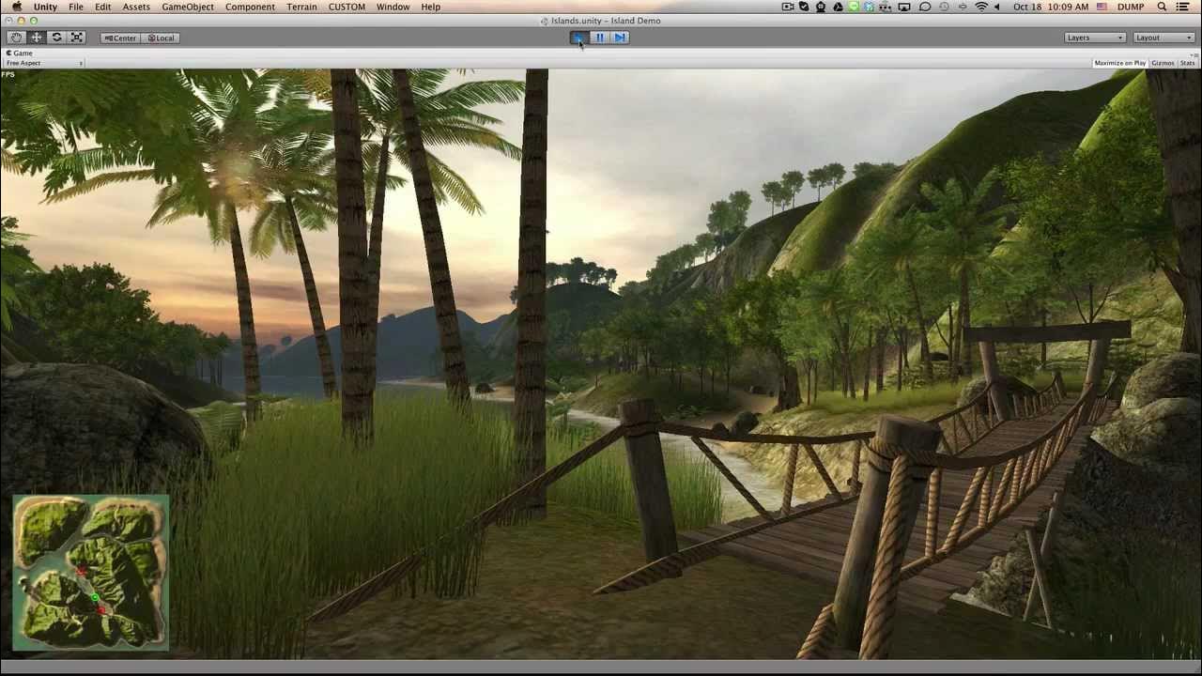Click the Google Drive menu bar icon

click(x=839, y=7)
